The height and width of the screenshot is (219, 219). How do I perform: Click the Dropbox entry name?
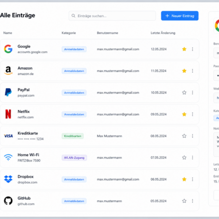tap(26, 177)
